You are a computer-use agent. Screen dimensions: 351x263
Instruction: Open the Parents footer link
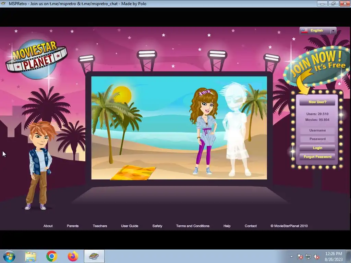coord(73,226)
